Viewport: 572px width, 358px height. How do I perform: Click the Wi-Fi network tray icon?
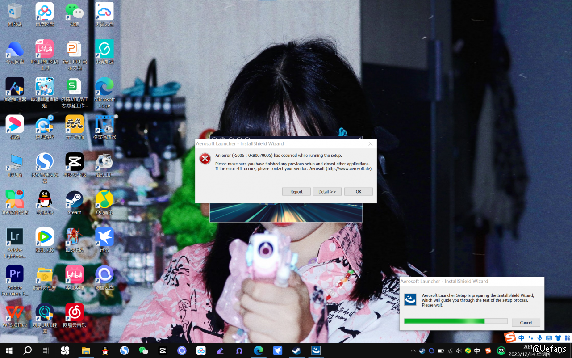pos(450,351)
